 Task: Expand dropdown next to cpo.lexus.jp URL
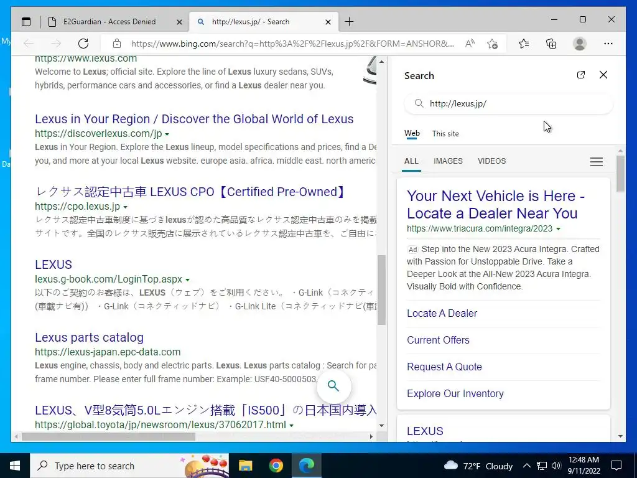coord(126,207)
